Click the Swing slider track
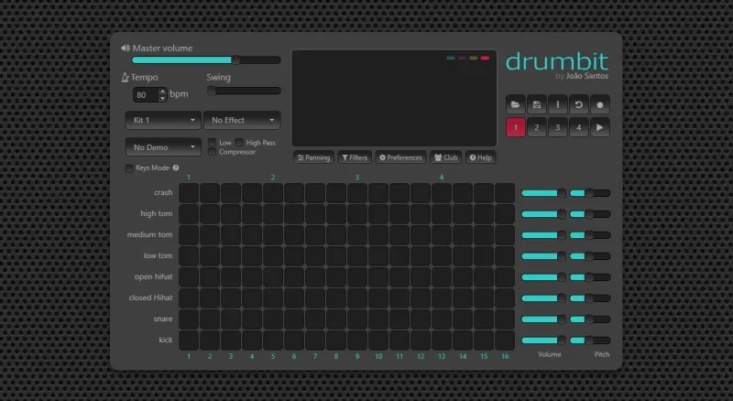733x401 pixels. [x=244, y=92]
